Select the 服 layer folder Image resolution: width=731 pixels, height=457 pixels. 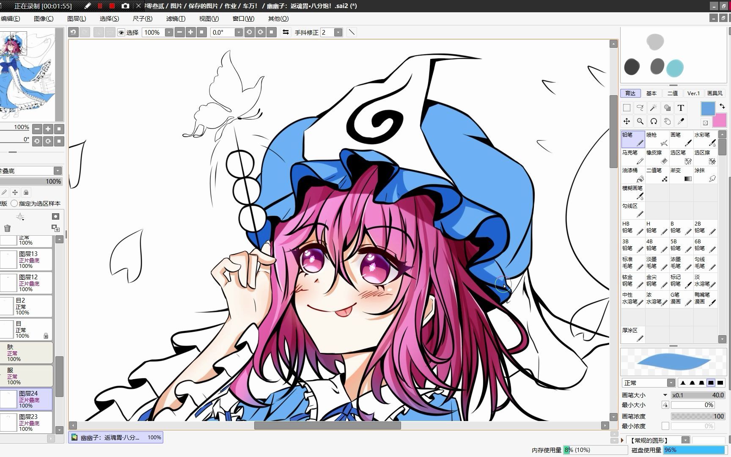coord(26,376)
